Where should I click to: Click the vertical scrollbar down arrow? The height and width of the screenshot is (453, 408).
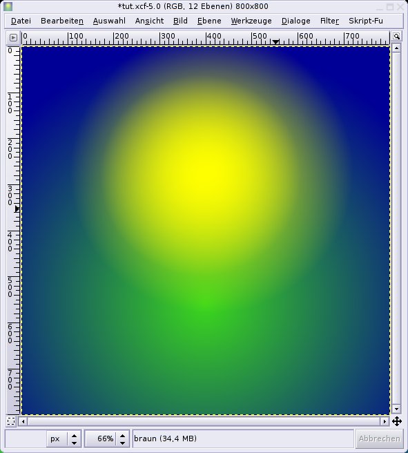tap(396, 409)
